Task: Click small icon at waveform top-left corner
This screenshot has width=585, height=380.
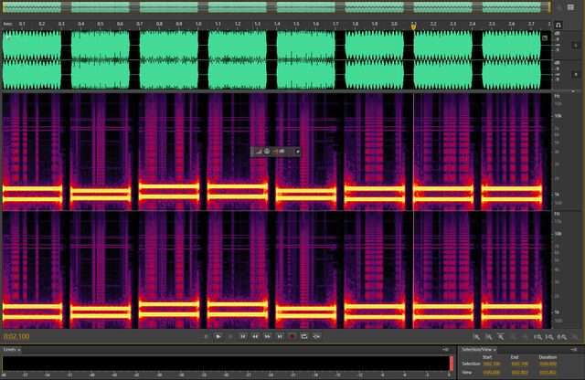Action: click(x=8, y=37)
